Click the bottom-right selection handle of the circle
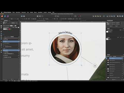Screen dimensions: 124x93 (81, 65)
